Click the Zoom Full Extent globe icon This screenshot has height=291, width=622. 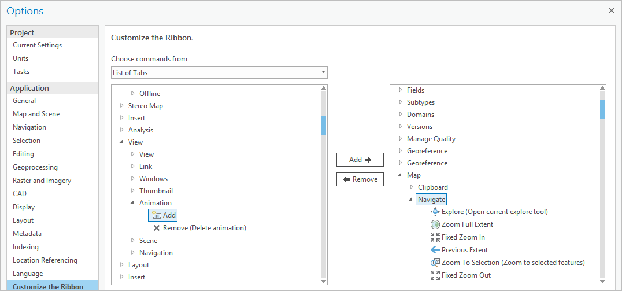(x=435, y=224)
